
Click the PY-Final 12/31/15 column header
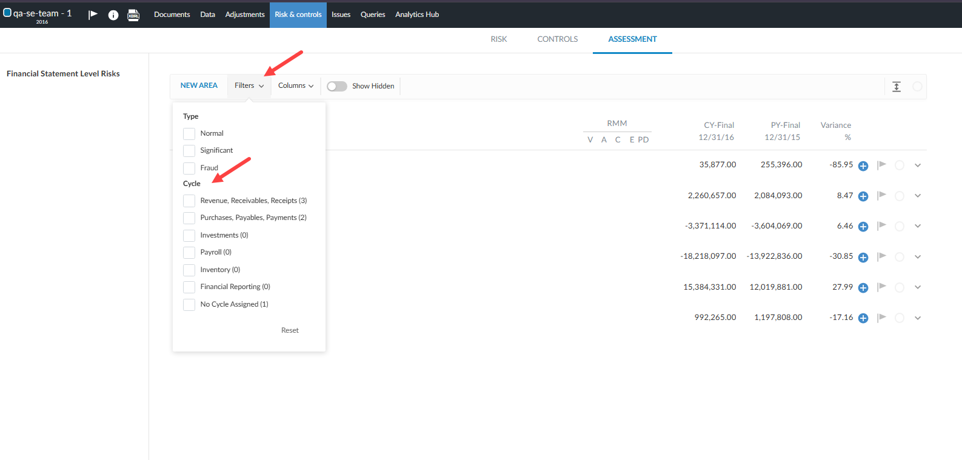click(x=783, y=131)
